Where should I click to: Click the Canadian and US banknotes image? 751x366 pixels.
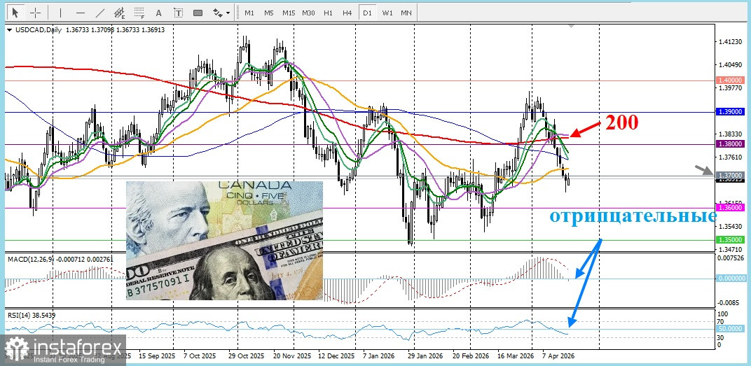[x=224, y=240]
